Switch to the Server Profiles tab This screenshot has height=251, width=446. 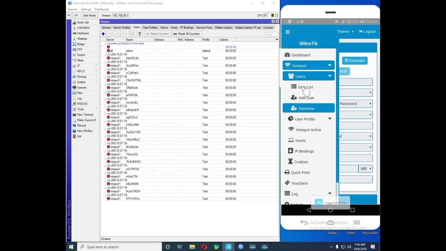coord(122,28)
